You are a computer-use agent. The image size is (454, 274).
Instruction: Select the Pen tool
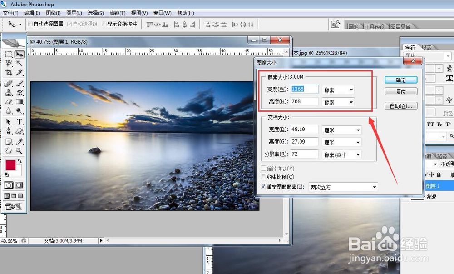9,131
